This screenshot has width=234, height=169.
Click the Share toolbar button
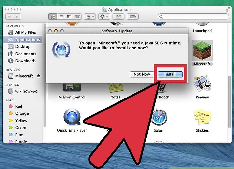(119, 17)
